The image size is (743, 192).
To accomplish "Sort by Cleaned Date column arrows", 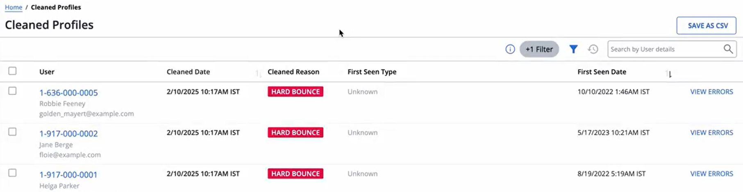I will 258,73.
